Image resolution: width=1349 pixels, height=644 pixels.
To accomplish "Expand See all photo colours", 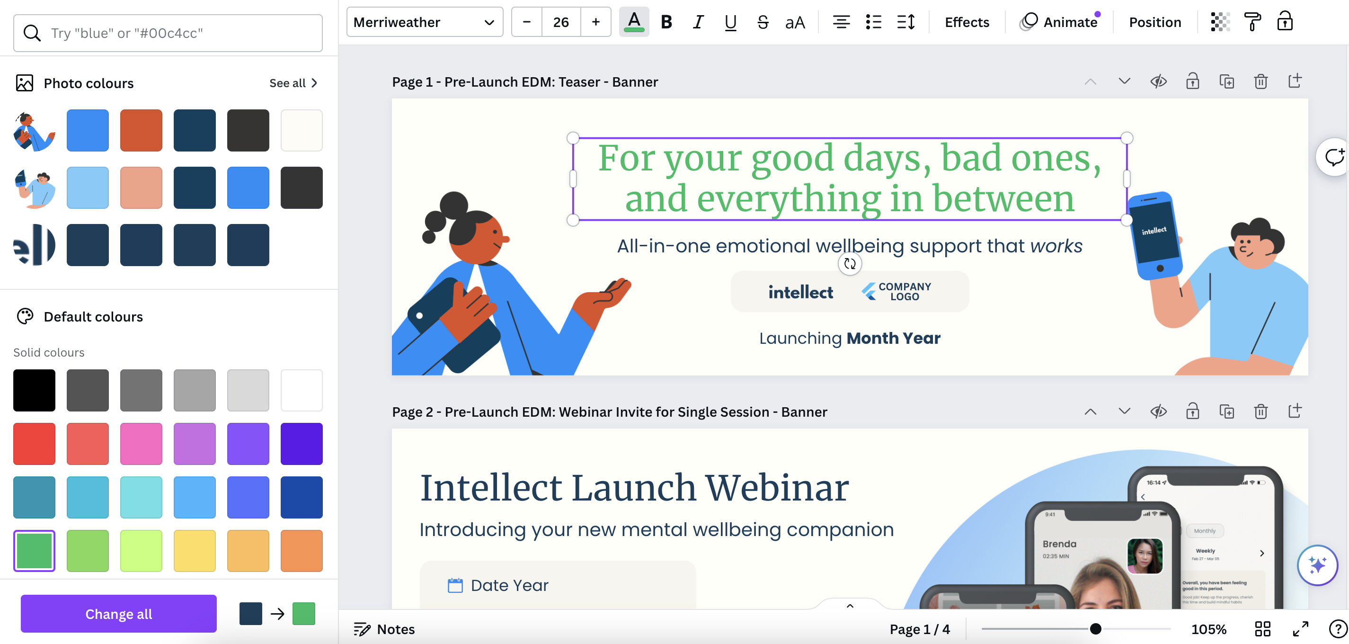I will [293, 83].
